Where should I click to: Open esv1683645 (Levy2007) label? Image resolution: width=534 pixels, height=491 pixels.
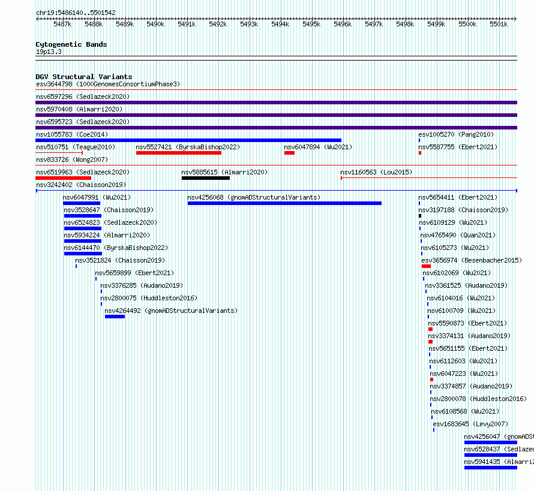470,424
